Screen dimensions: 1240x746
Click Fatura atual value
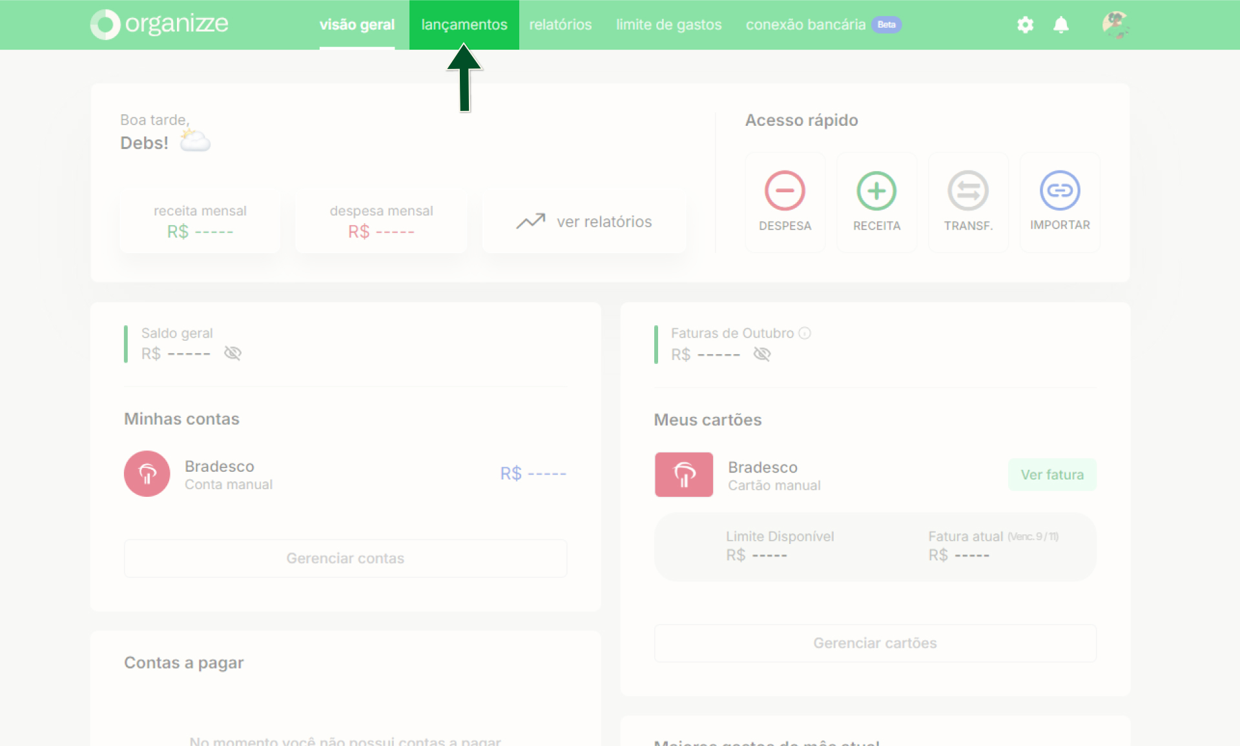[x=959, y=556]
